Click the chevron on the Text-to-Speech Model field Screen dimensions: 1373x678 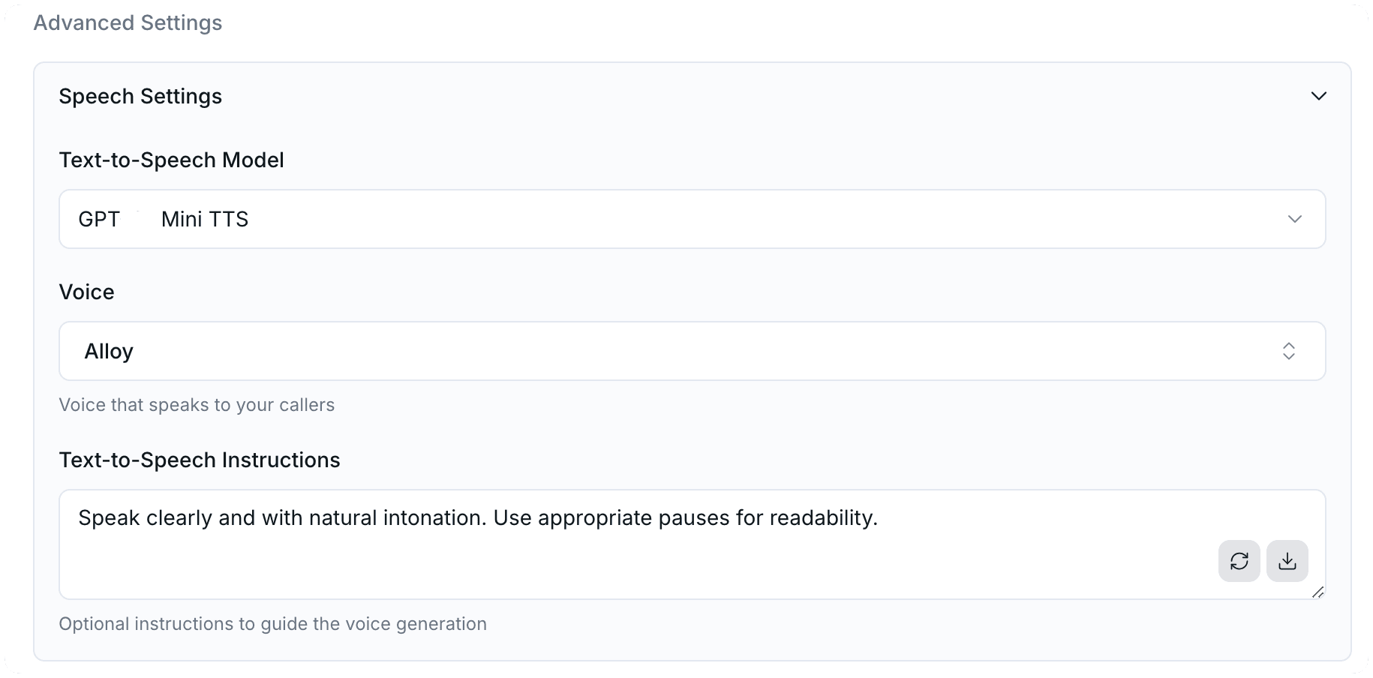1293,219
